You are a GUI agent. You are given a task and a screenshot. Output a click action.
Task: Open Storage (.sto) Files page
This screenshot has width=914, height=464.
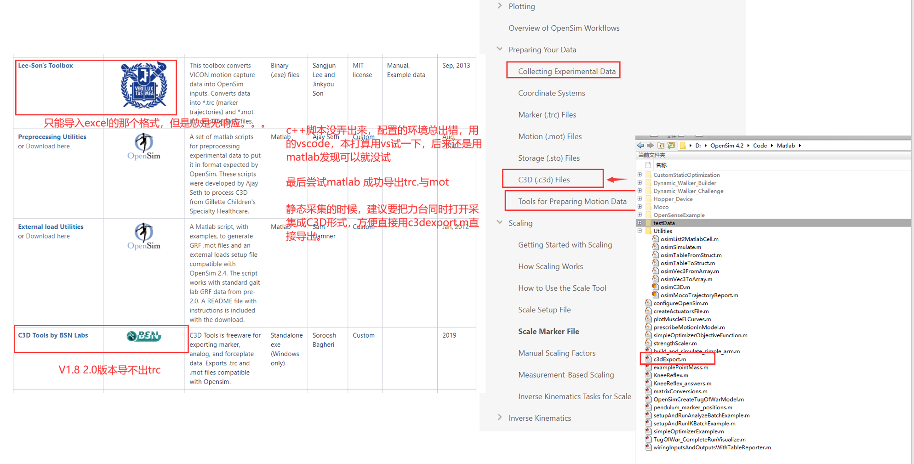pos(548,158)
